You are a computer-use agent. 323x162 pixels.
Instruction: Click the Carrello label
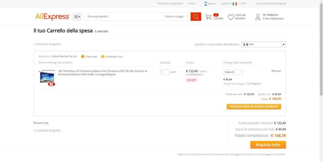click(218, 18)
